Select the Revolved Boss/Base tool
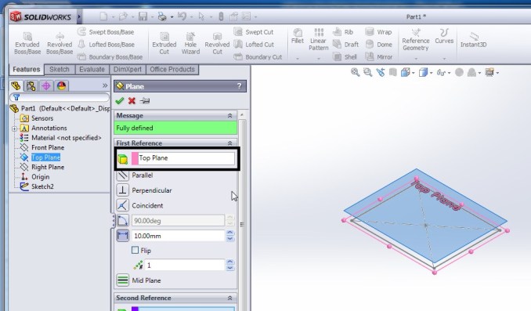This screenshot has width=531, height=311. pyautogui.click(x=60, y=43)
